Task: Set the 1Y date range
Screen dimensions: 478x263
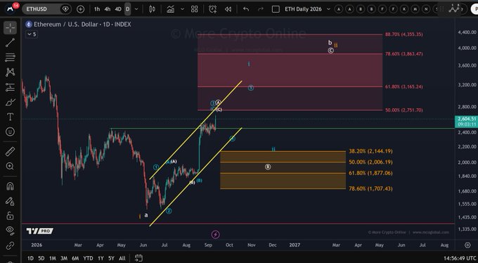Action: coord(101,258)
